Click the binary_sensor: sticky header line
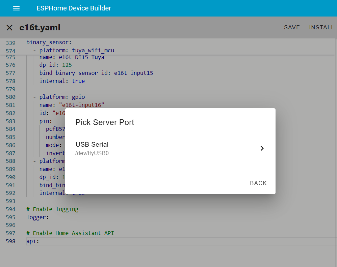The width and height of the screenshot is (337, 267). coord(49,42)
